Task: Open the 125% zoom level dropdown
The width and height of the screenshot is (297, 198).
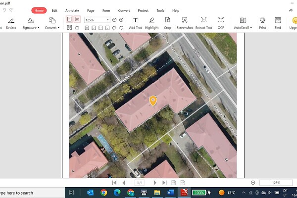Action: pos(107,20)
